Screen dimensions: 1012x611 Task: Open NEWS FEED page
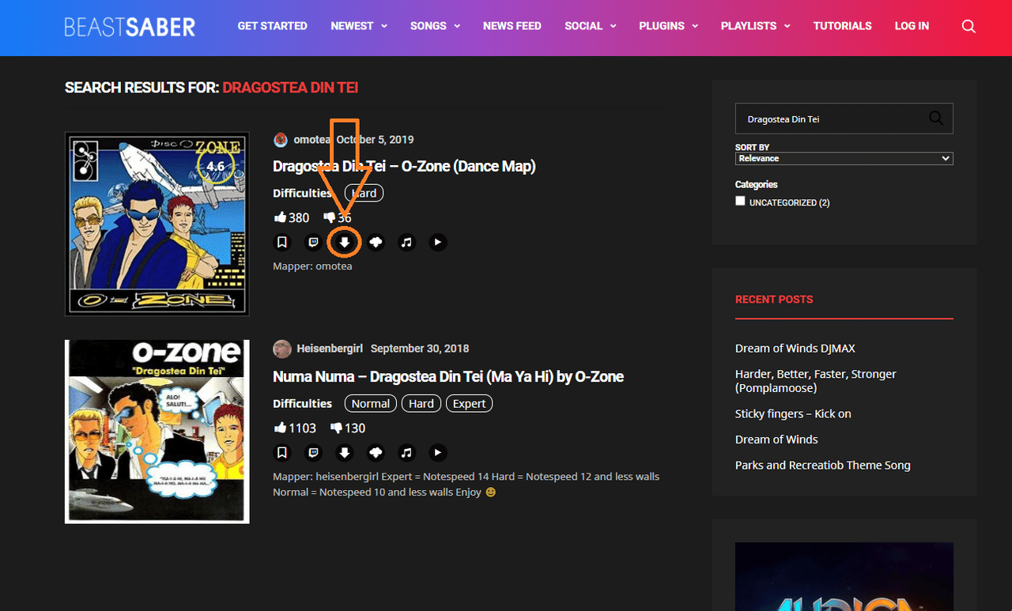512,26
